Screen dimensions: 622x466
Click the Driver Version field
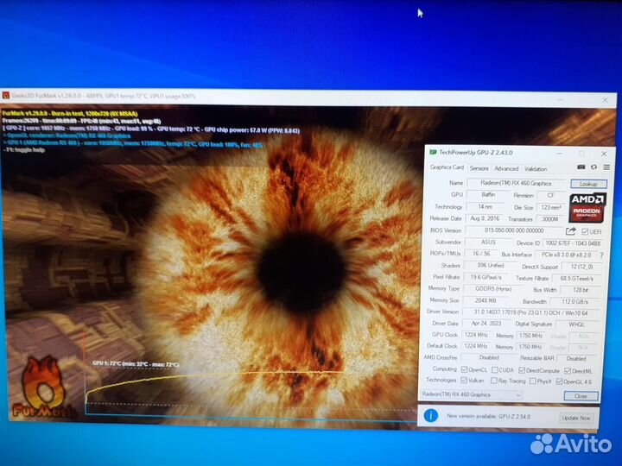tap(531, 312)
